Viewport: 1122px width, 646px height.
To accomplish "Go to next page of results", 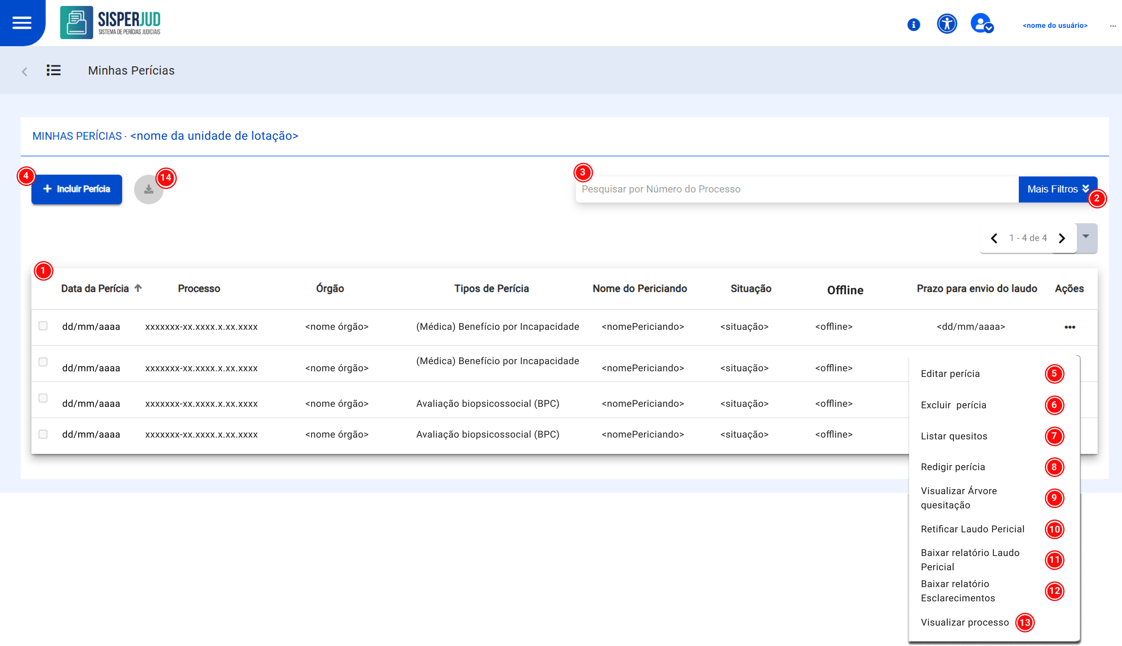I will (1062, 239).
